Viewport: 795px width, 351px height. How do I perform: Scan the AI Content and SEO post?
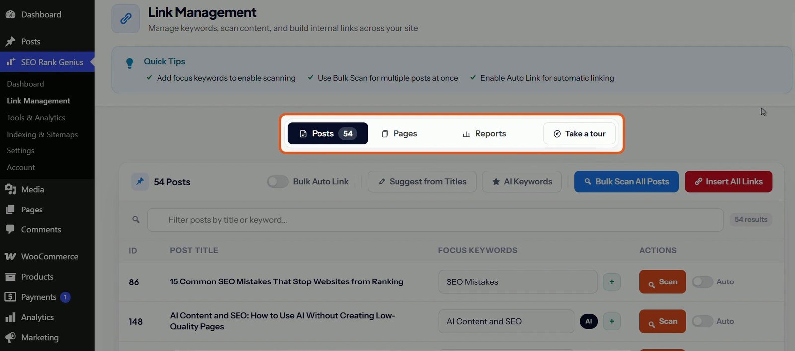click(662, 321)
